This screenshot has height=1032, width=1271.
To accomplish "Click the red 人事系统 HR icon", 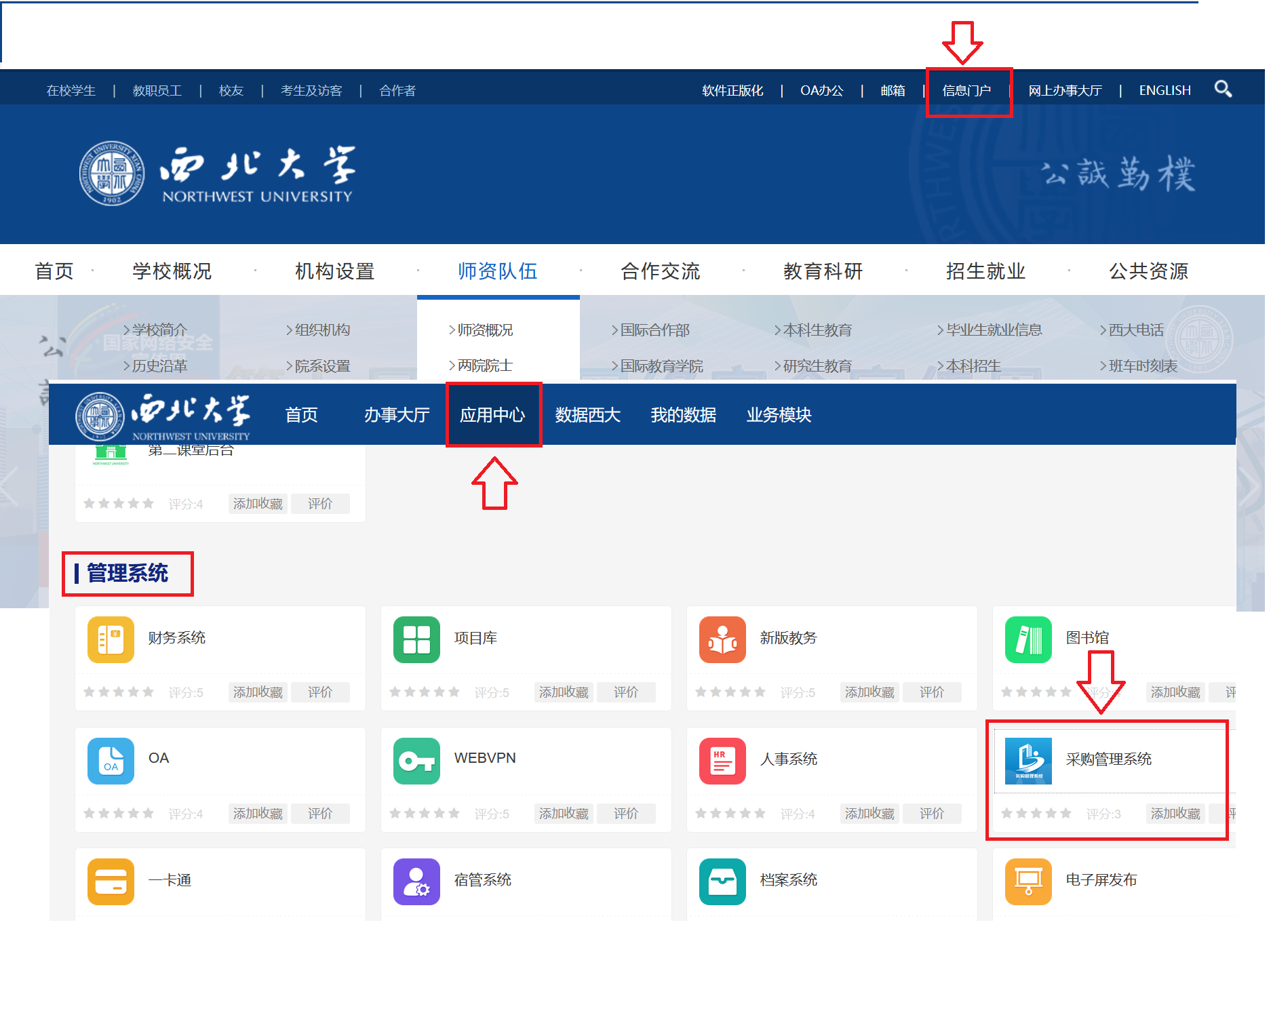I will point(722,761).
